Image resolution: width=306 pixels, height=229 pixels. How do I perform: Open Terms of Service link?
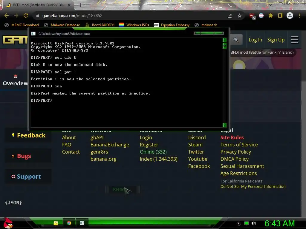(239, 145)
